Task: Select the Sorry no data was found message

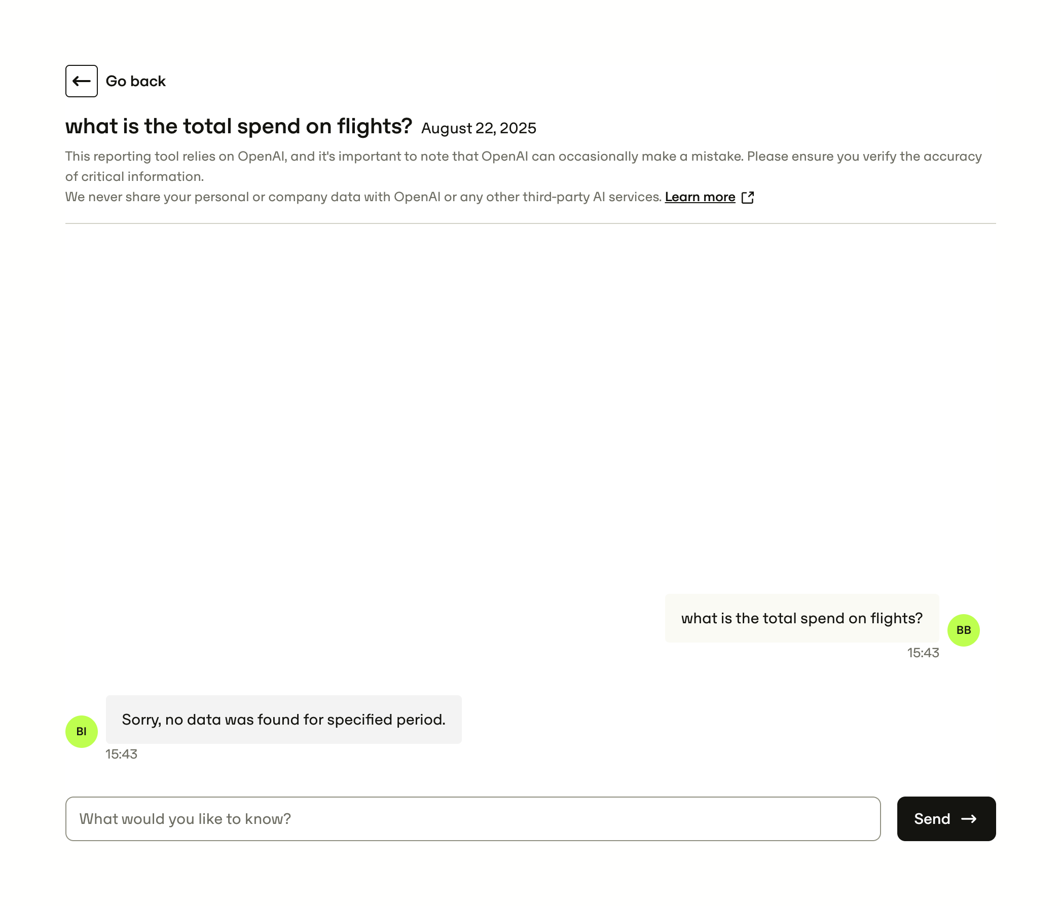Action: [283, 719]
